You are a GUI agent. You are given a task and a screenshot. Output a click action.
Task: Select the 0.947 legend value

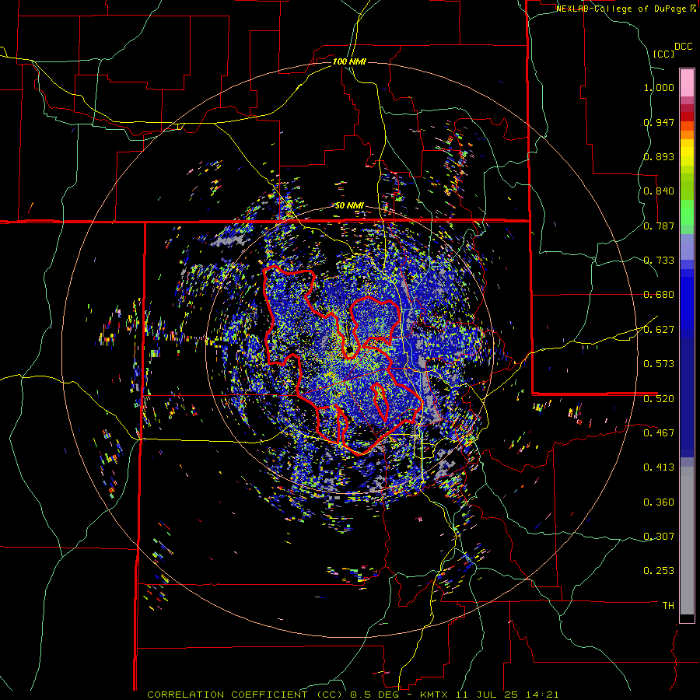click(x=659, y=122)
